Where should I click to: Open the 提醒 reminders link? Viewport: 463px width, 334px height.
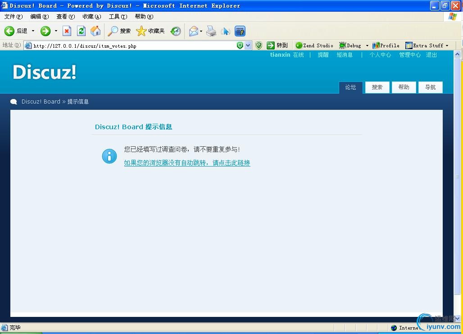click(x=323, y=55)
